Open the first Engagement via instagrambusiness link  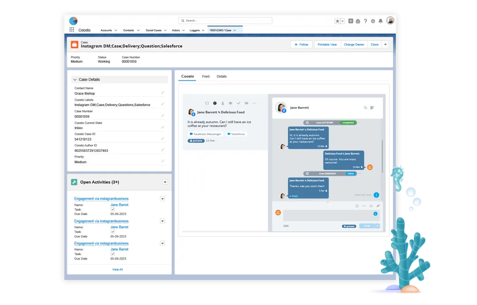click(x=101, y=199)
